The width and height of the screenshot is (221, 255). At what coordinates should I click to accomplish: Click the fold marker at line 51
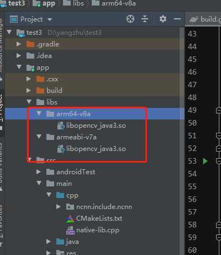219,136
